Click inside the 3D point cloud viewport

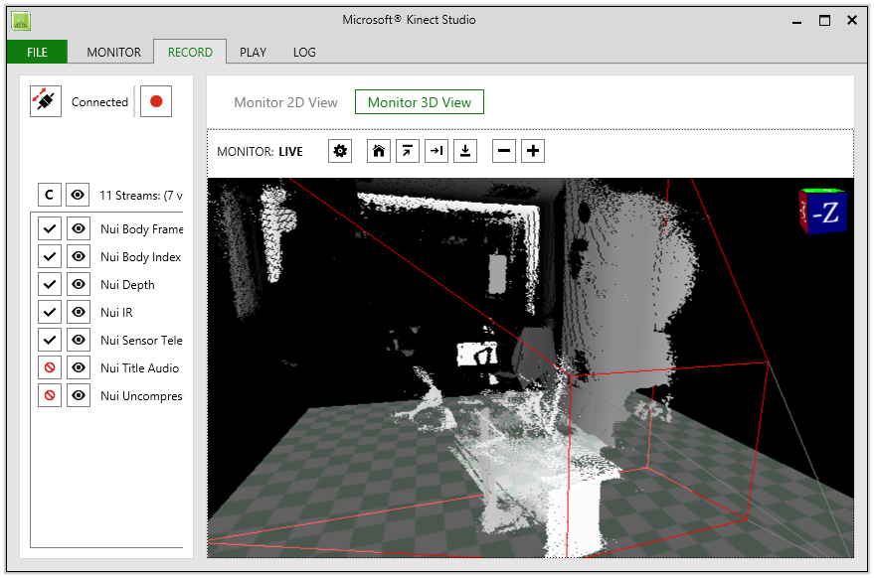[530, 367]
